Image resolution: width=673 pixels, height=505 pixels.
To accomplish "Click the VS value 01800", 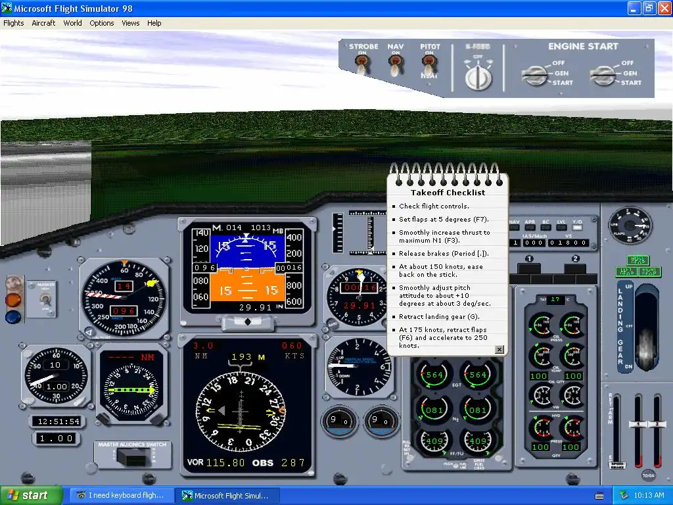I will click(x=569, y=243).
